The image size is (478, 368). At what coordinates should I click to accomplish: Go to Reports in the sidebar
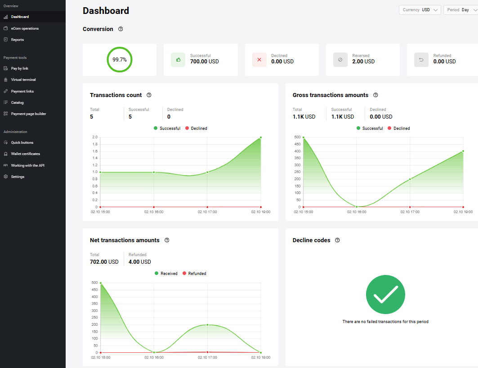(x=18, y=40)
